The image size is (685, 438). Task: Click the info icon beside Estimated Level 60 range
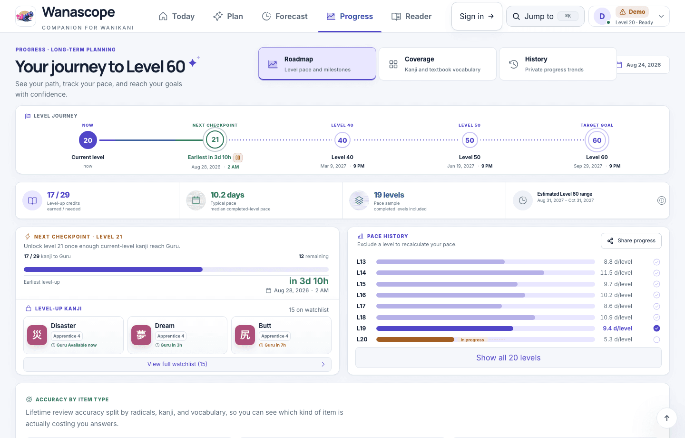click(x=661, y=200)
